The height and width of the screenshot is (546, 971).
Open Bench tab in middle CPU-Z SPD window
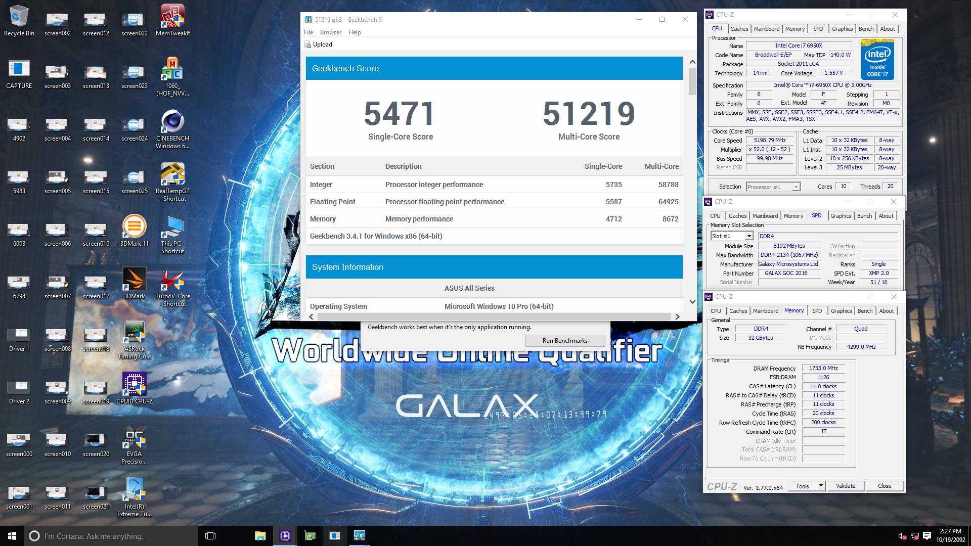[864, 216]
